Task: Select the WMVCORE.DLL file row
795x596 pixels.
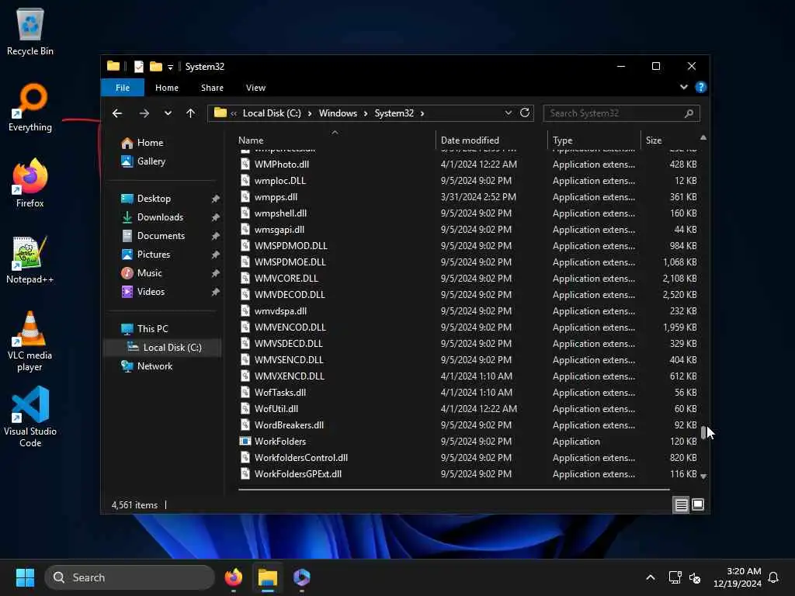Action: (468, 279)
